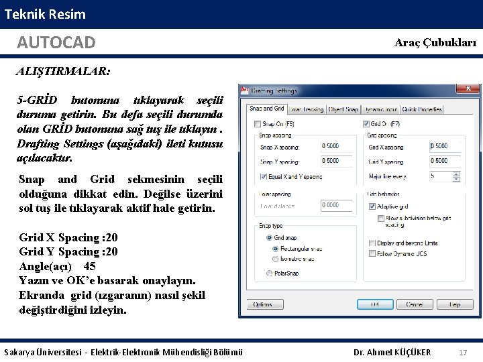The height and width of the screenshot is (362, 483).
Task: Click the Cancel button
Action: pos(415,304)
